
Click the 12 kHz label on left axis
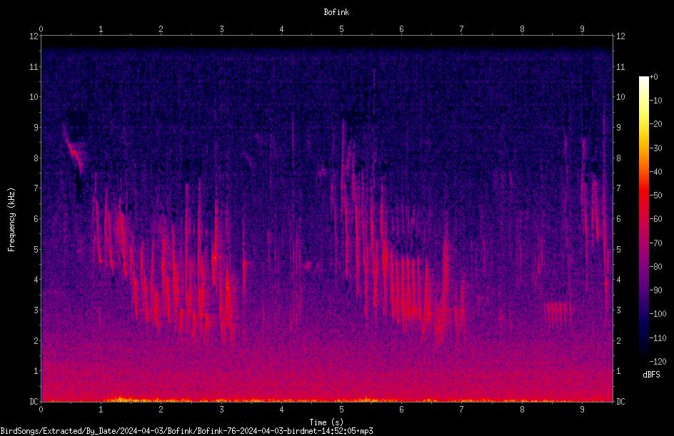34,36
